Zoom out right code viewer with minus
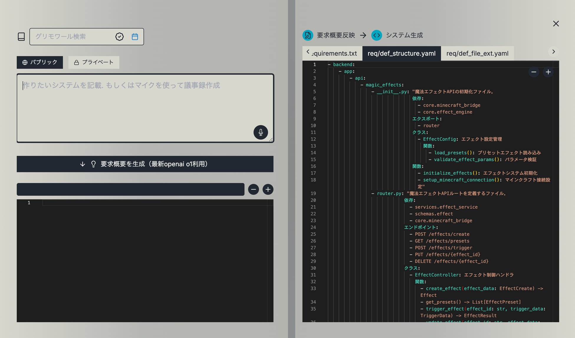The height and width of the screenshot is (338, 575). pyautogui.click(x=534, y=72)
